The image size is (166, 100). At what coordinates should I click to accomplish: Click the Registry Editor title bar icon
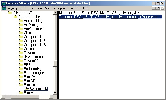[3, 3]
